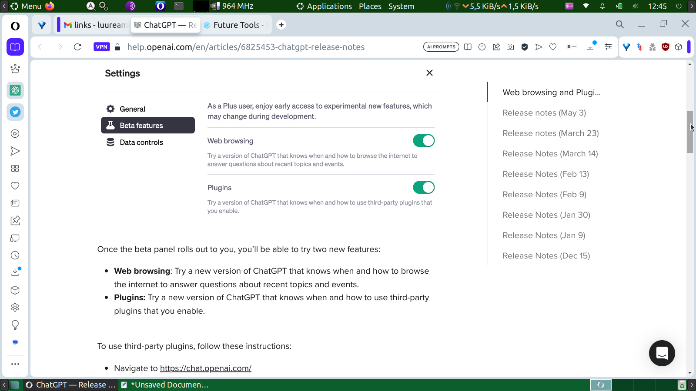Open the ChatGPT sidebar panel

click(15, 90)
